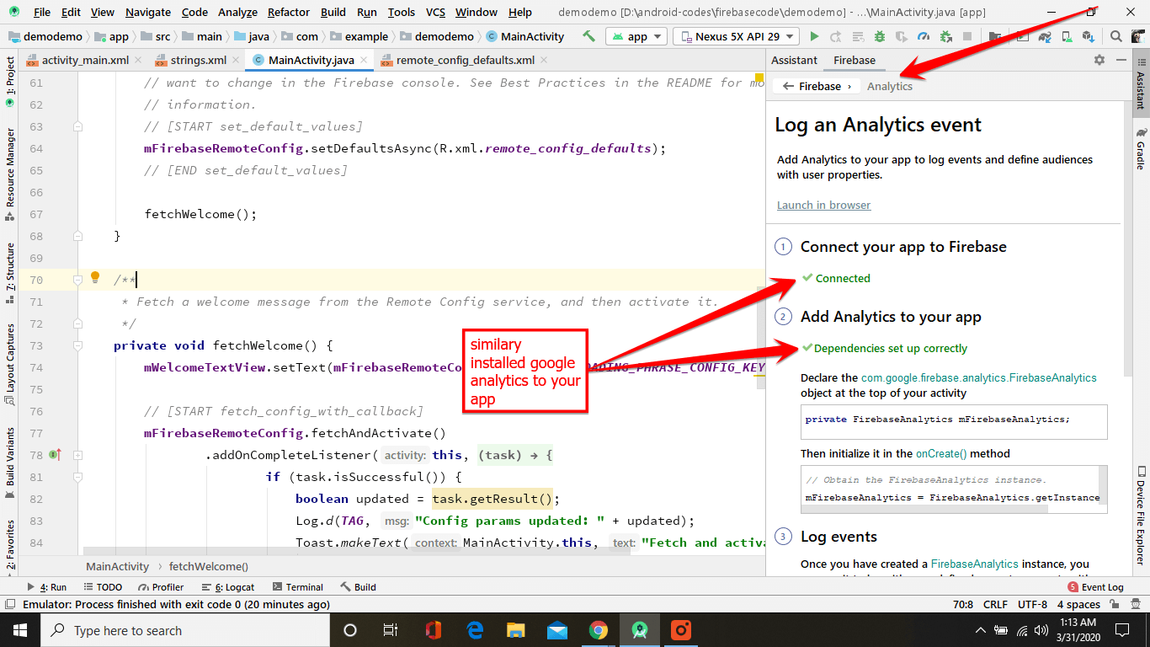Click the Make Project hammer icon
The width and height of the screenshot is (1150, 647).
coord(588,36)
